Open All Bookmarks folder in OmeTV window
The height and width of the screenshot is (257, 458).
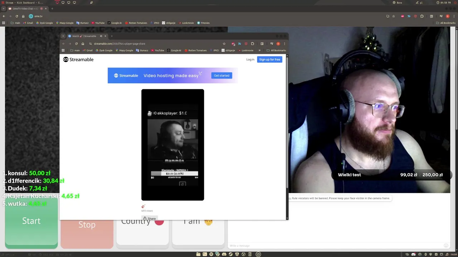click(x=445, y=23)
